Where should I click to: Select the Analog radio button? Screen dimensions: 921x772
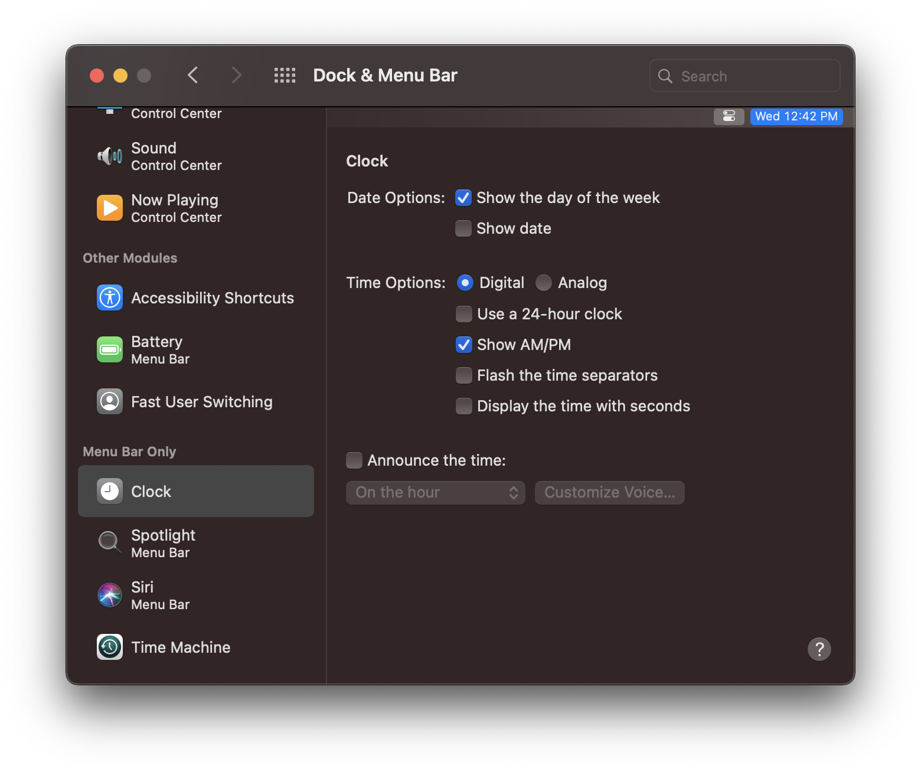[x=544, y=283]
